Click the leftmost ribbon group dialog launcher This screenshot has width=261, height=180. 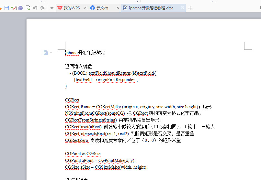(x=40, y=1)
